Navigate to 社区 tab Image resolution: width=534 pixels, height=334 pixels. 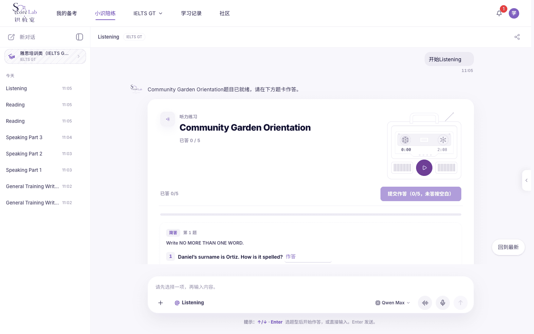tap(225, 13)
